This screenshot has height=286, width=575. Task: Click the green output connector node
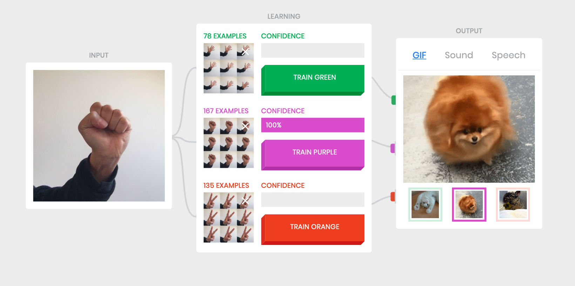[393, 100]
